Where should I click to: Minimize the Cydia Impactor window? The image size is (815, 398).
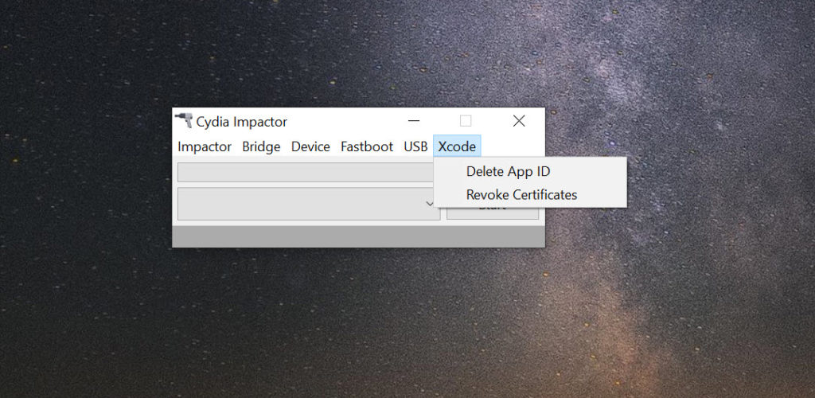[x=414, y=121]
